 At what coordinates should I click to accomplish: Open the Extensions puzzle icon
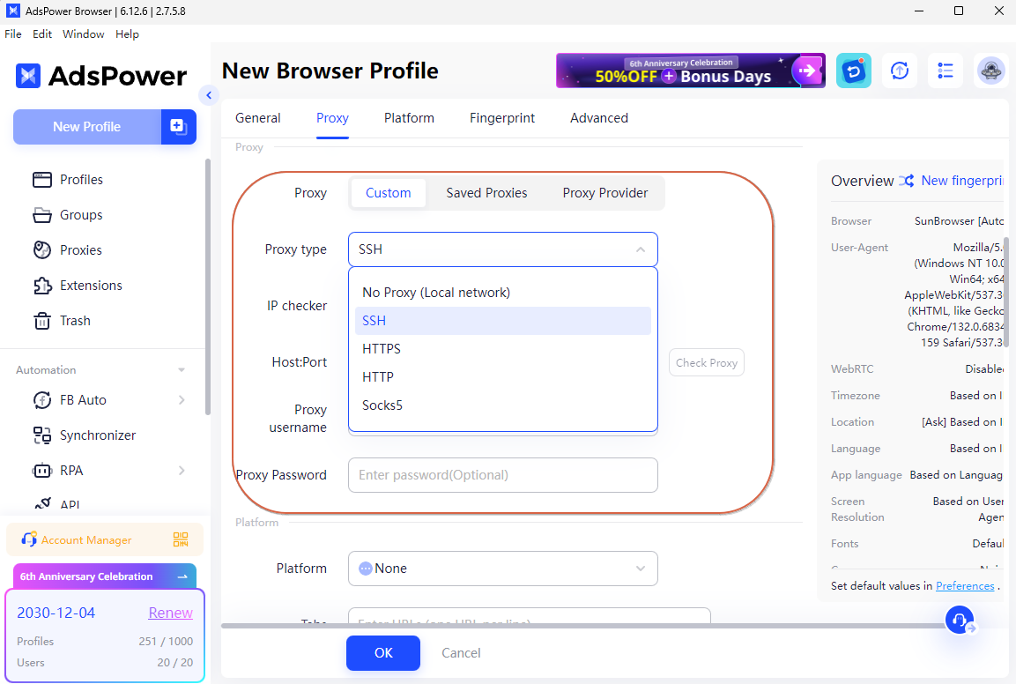(42, 286)
